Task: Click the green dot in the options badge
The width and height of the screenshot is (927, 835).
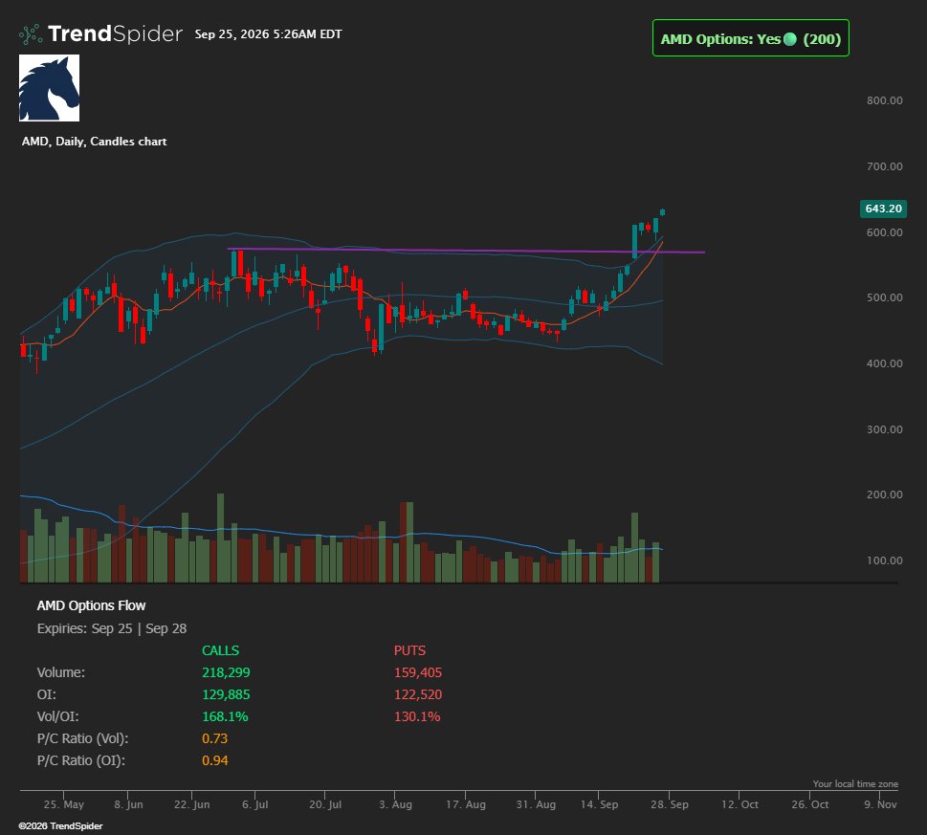Action: coord(790,39)
